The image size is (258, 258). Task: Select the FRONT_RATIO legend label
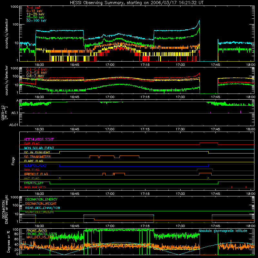point(37,231)
